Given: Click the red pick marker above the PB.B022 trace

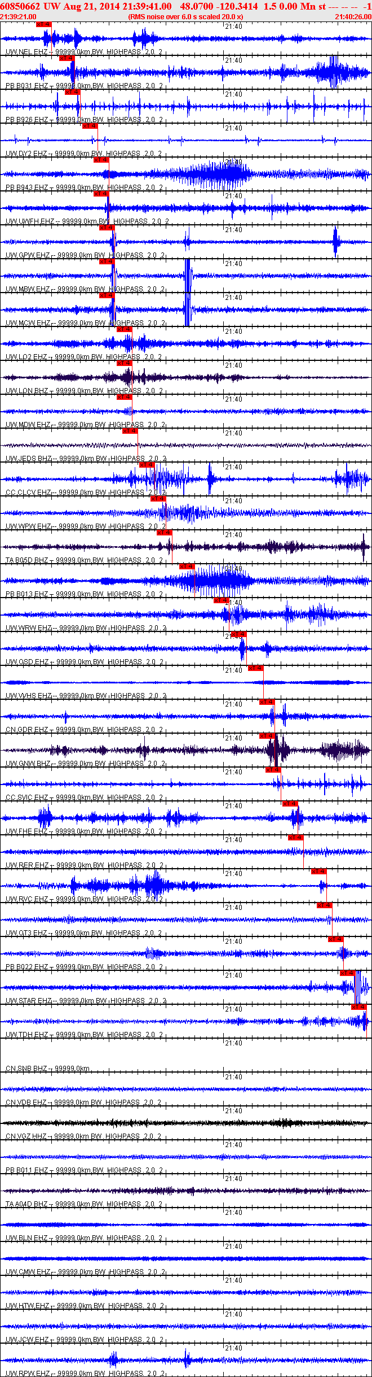Looking at the screenshot, I should (x=336, y=939).
